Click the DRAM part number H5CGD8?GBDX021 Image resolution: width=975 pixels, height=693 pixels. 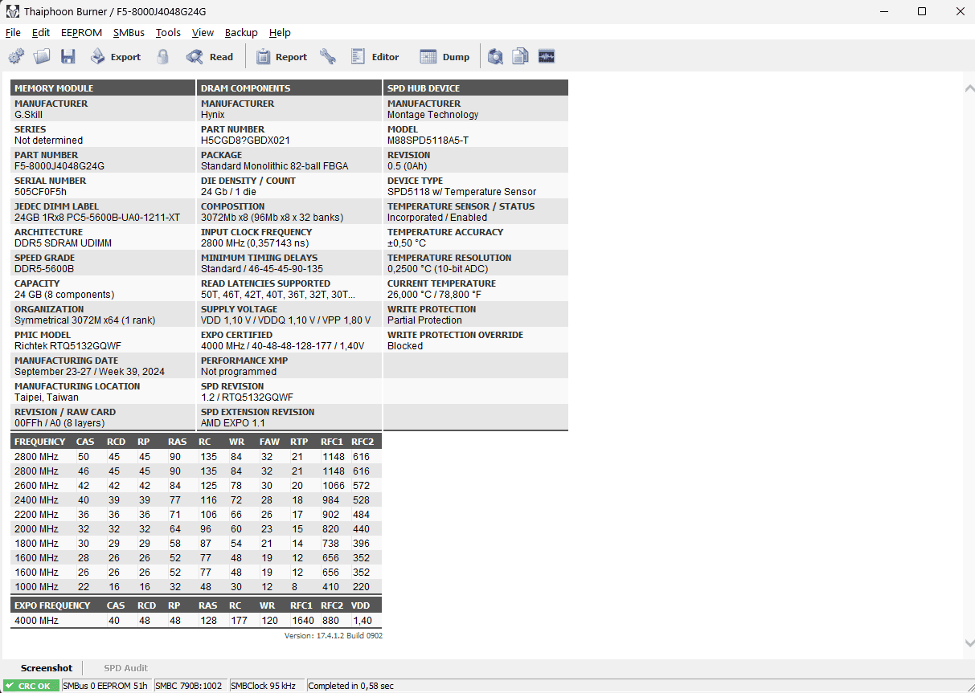pos(245,141)
